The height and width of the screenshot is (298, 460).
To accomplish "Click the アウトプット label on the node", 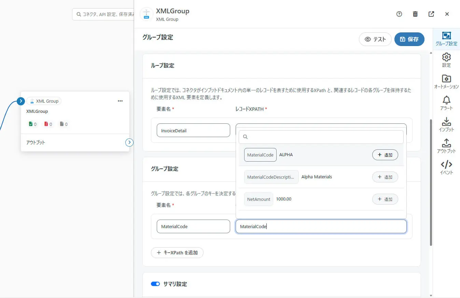I will [36, 143].
